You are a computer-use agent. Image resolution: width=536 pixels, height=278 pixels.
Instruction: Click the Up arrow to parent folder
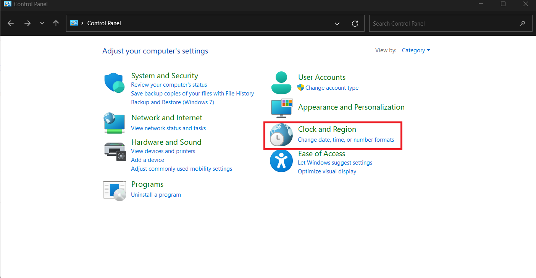(56, 23)
